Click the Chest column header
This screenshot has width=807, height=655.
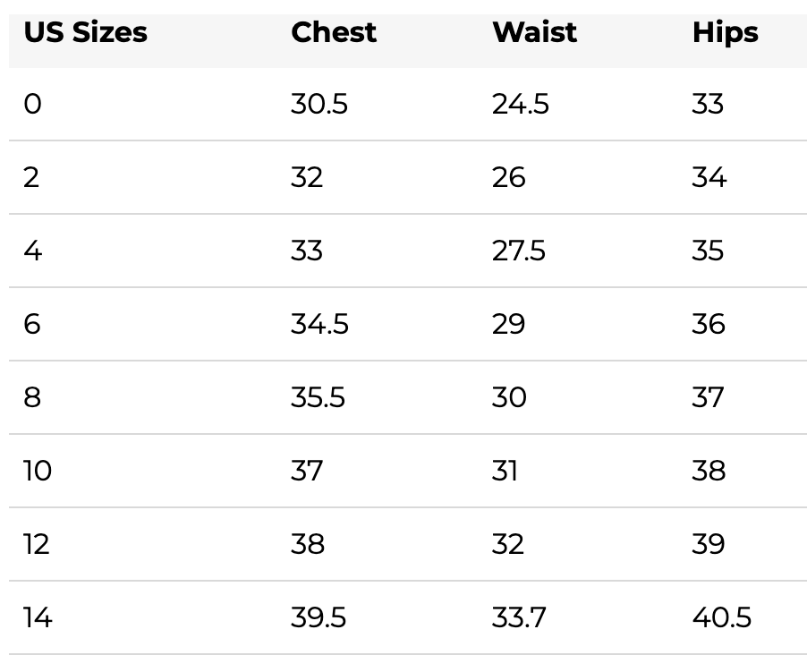pyautogui.click(x=334, y=32)
